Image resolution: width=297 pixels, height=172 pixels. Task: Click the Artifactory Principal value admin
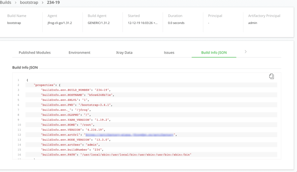[x=252, y=23]
